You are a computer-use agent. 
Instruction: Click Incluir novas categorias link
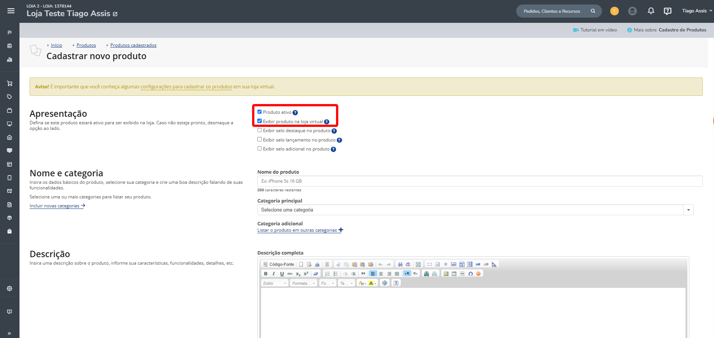[x=57, y=206]
